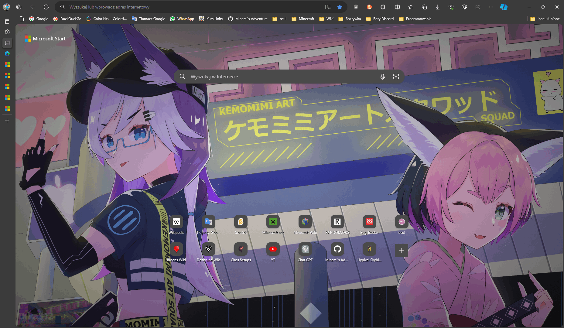The height and width of the screenshot is (328, 564).
Task: Open the Copilot icon
Action: click(x=504, y=7)
